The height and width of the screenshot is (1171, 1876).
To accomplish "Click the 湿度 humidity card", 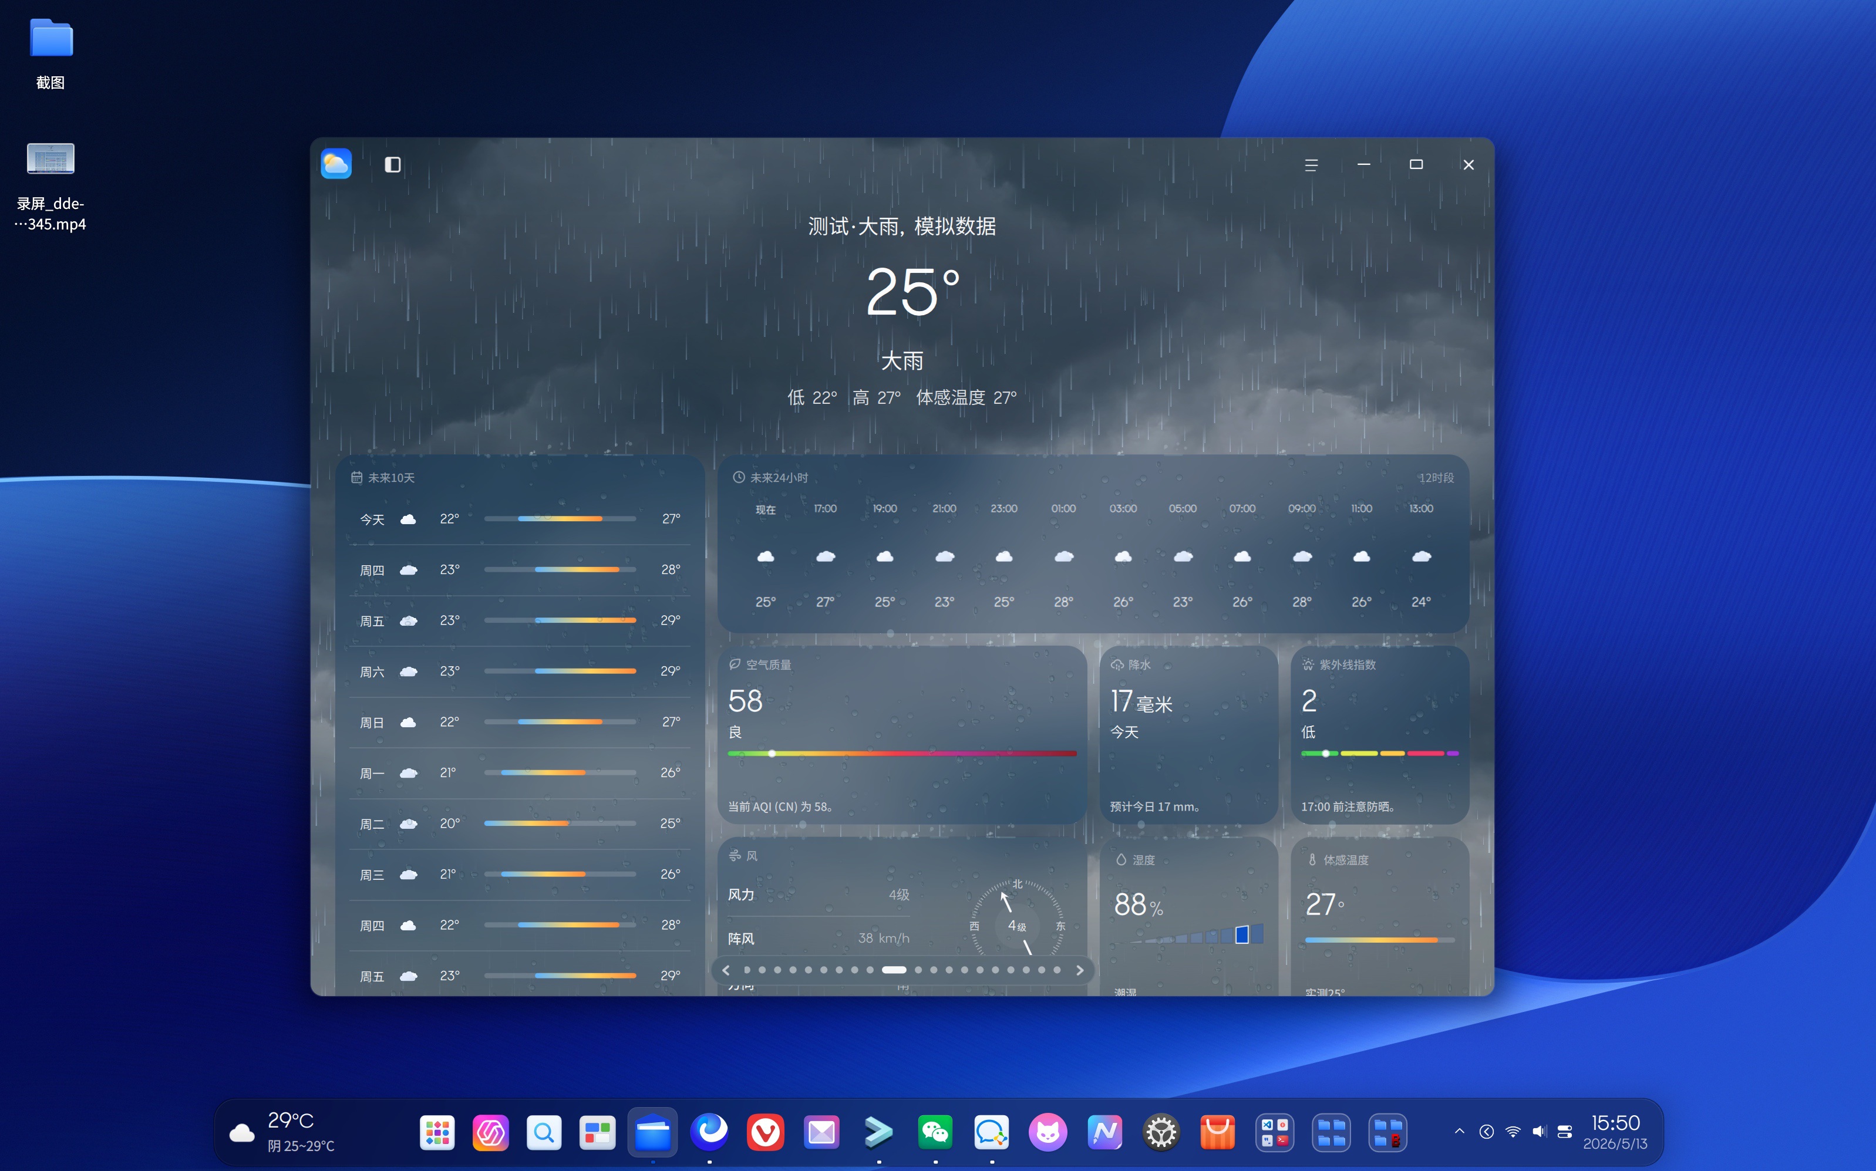I will coord(1188,916).
